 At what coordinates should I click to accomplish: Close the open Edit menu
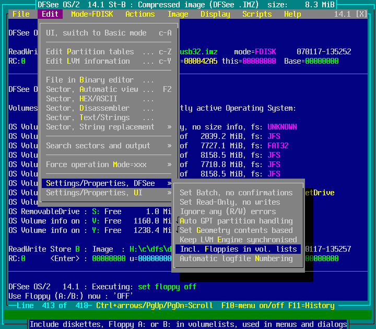tap(50, 14)
